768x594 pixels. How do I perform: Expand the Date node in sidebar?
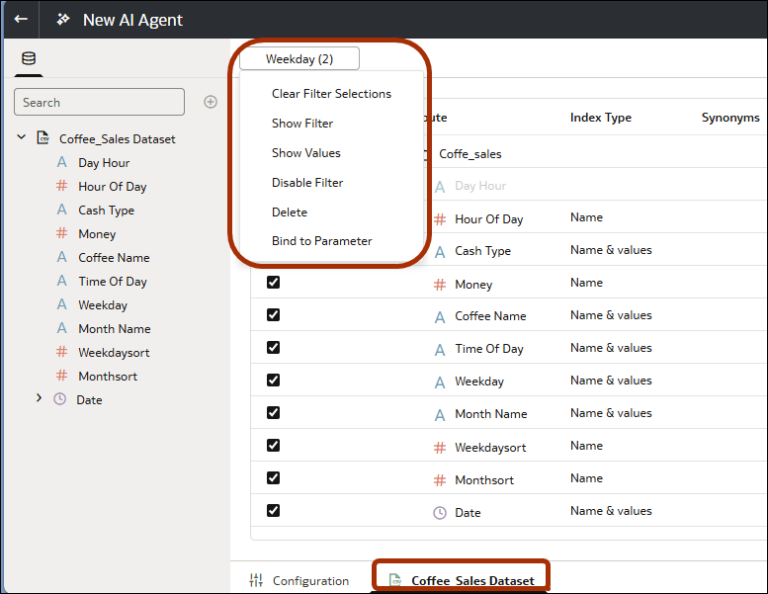click(39, 398)
